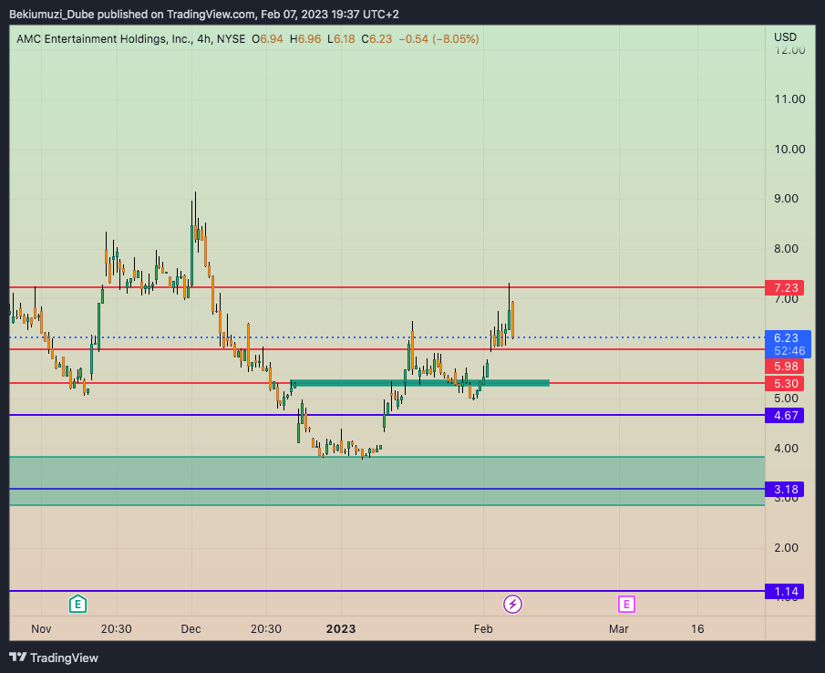Click the small green rectangle zone near 5.30
Image resolution: width=825 pixels, height=673 pixels.
420,383
